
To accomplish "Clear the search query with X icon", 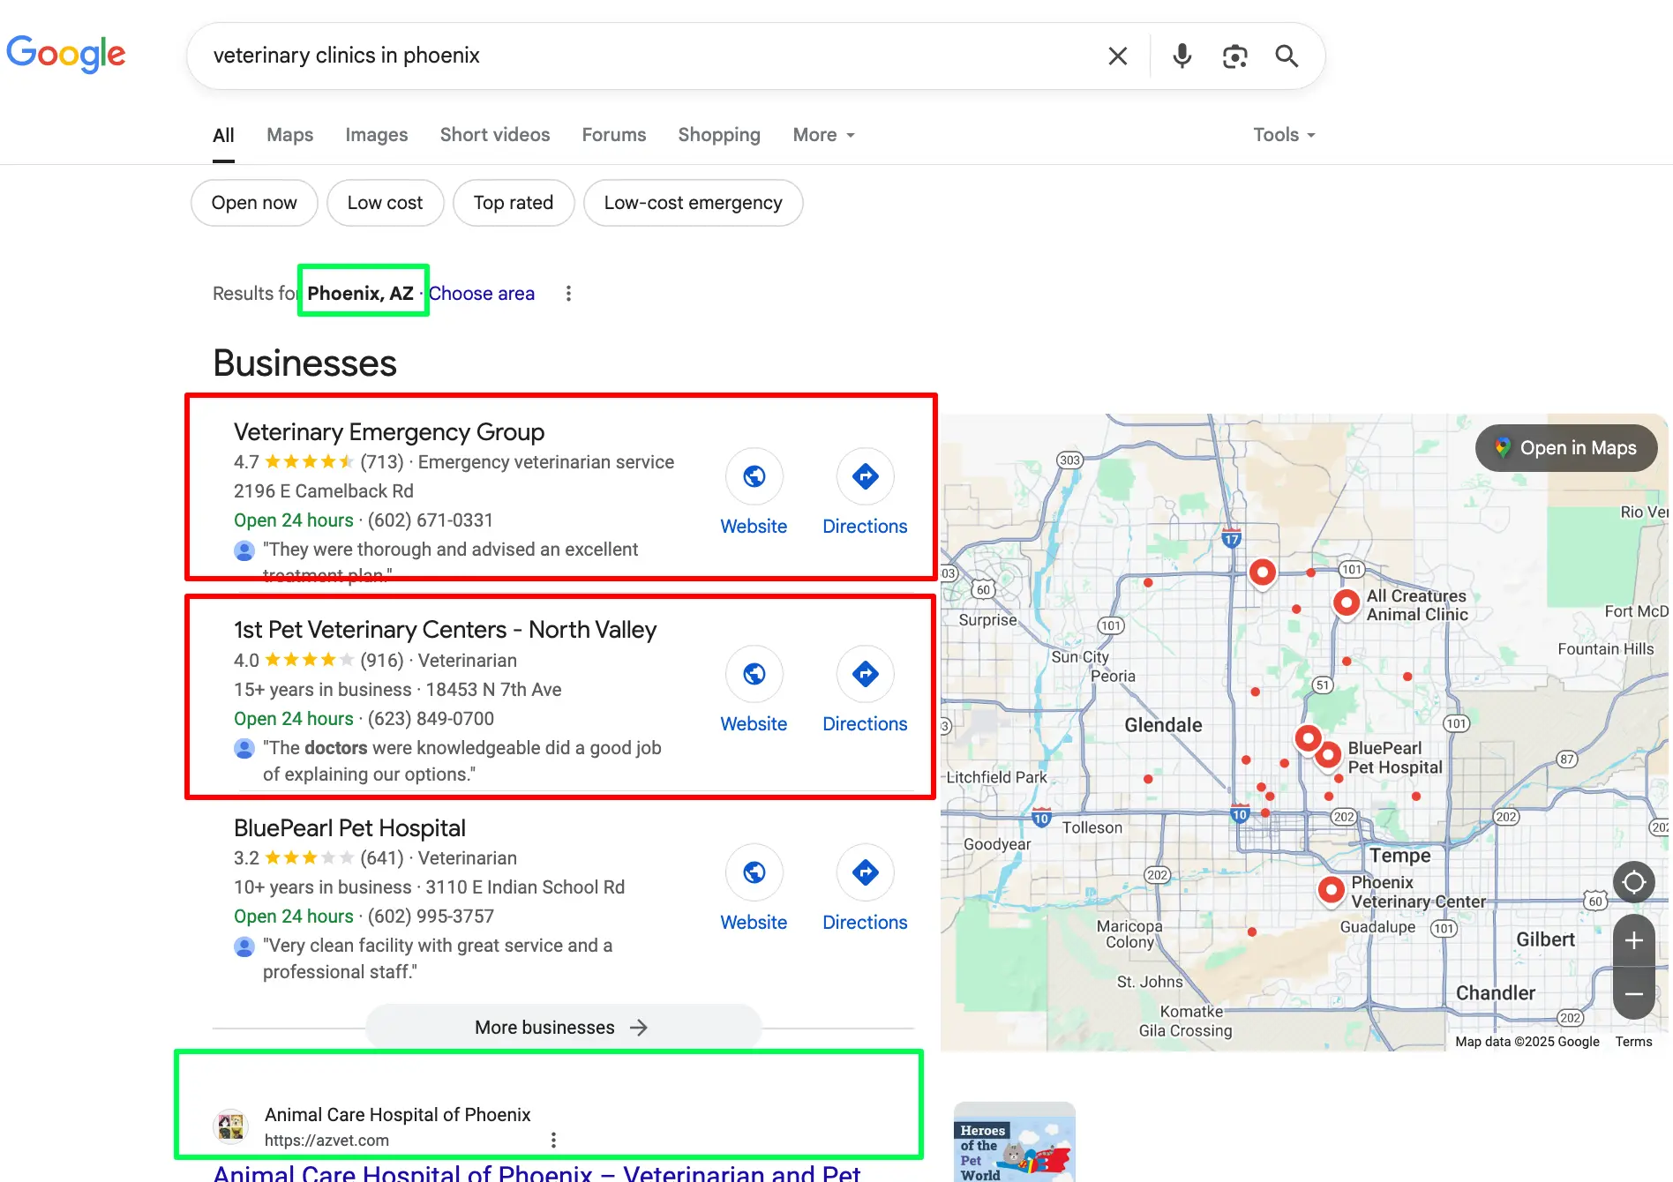I will [x=1117, y=56].
